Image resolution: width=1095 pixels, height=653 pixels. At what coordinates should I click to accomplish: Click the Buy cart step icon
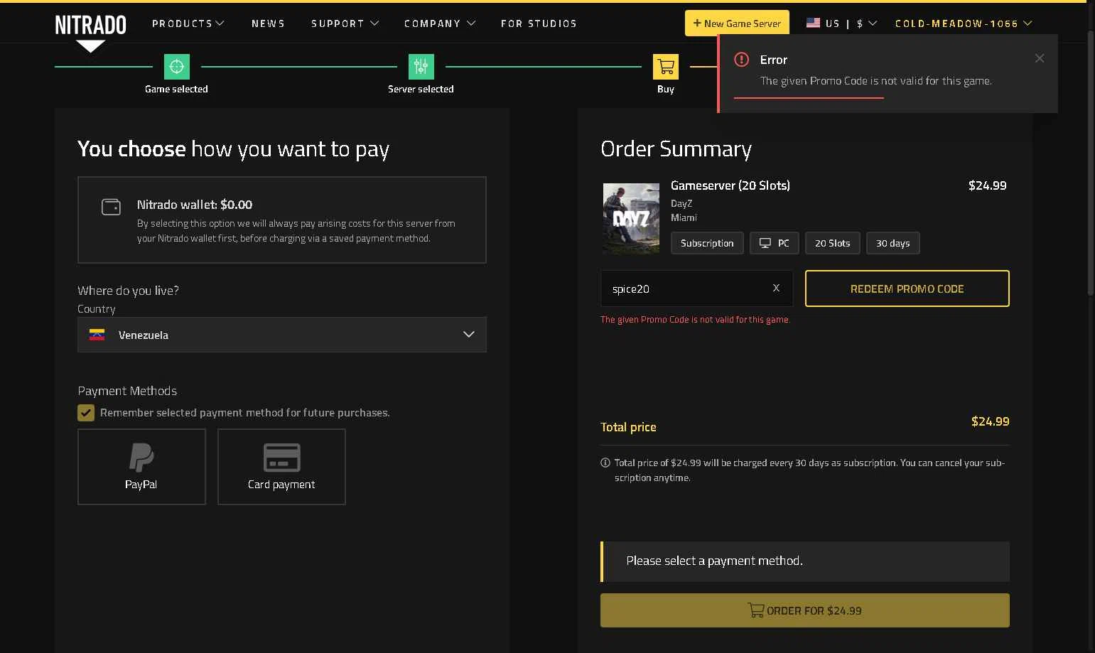coord(666,67)
